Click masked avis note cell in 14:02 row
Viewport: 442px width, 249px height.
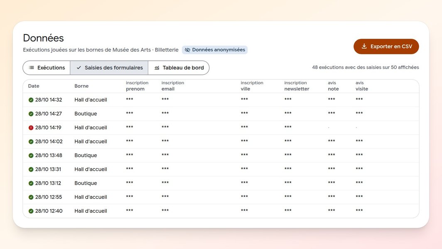pyautogui.click(x=331, y=141)
